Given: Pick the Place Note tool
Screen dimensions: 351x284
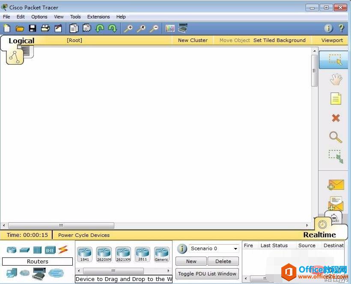Looking at the screenshot, I should (x=336, y=99).
